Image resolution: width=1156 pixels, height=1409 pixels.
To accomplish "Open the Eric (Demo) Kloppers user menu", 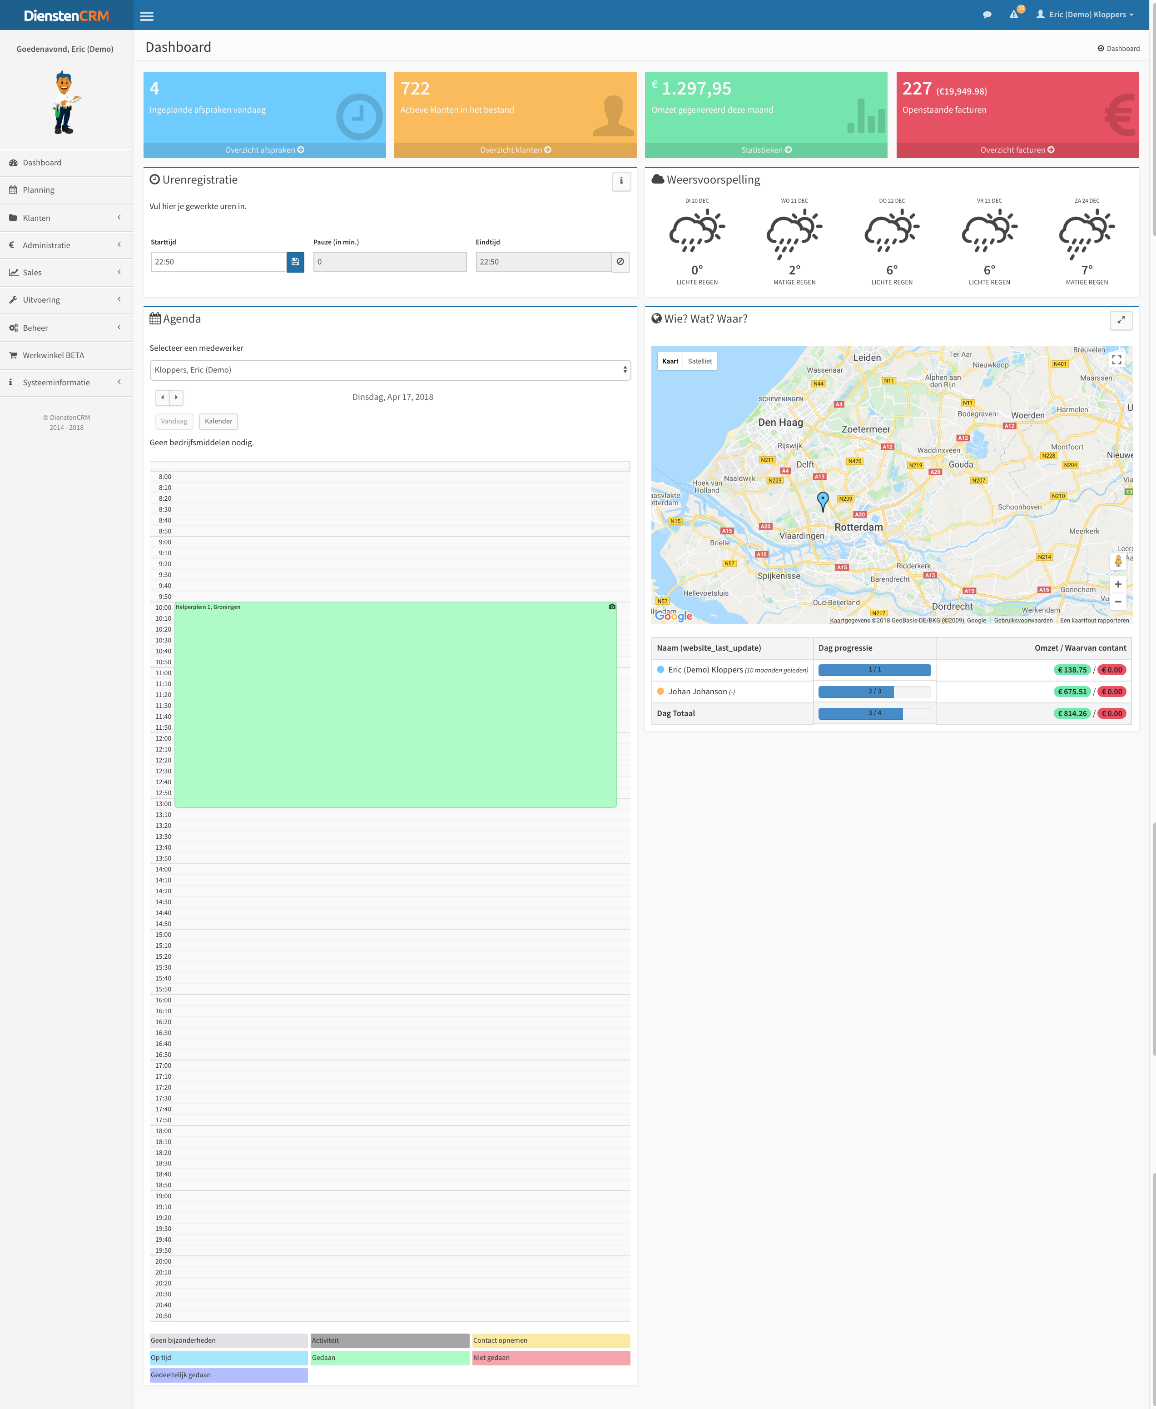I will (1086, 15).
